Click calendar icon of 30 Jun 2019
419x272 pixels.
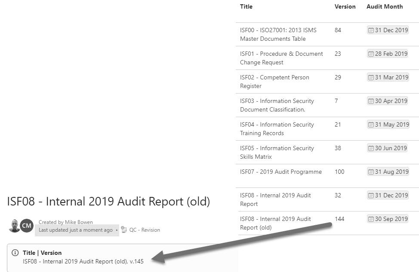(x=371, y=148)
